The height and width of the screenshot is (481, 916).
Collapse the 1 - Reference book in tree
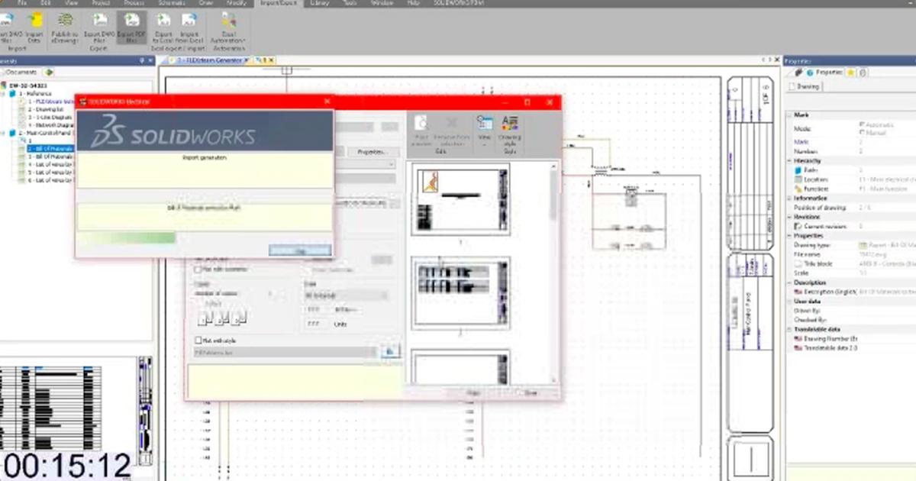4,93
